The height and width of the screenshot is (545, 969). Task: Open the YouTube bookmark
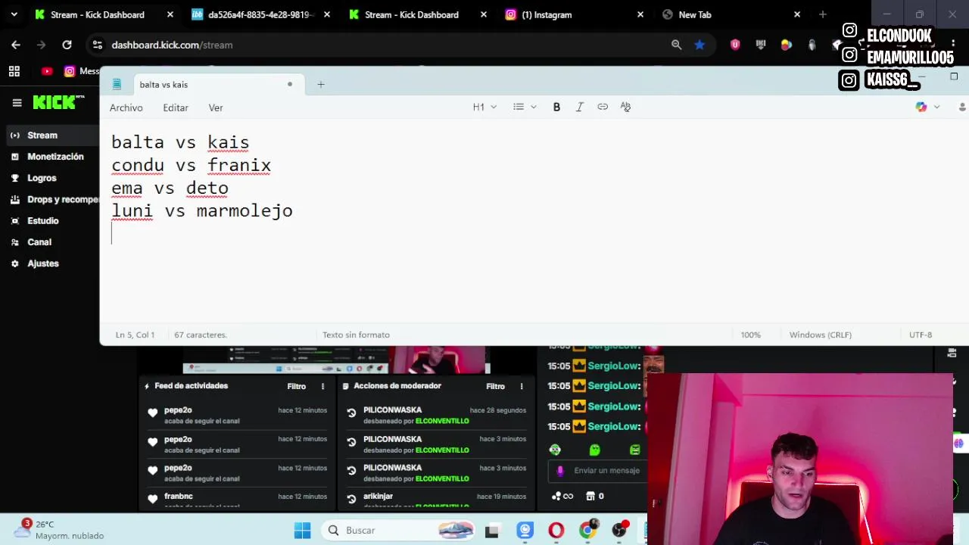coord(47,71)
